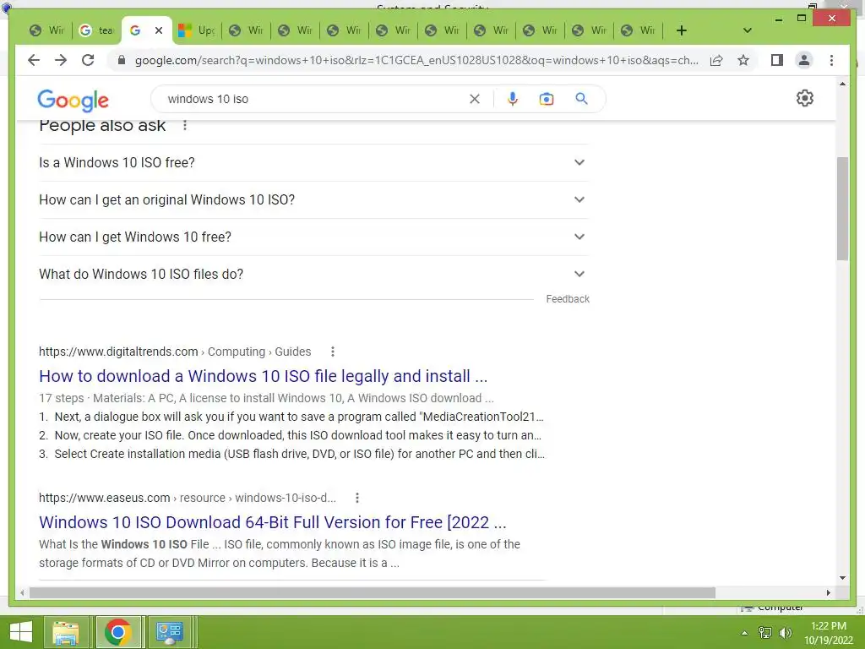The width and height of the screenshot is (865, 649).
Task: Click the forward navigation arrow
Action: pyautogui.click(x=61, y=60)
